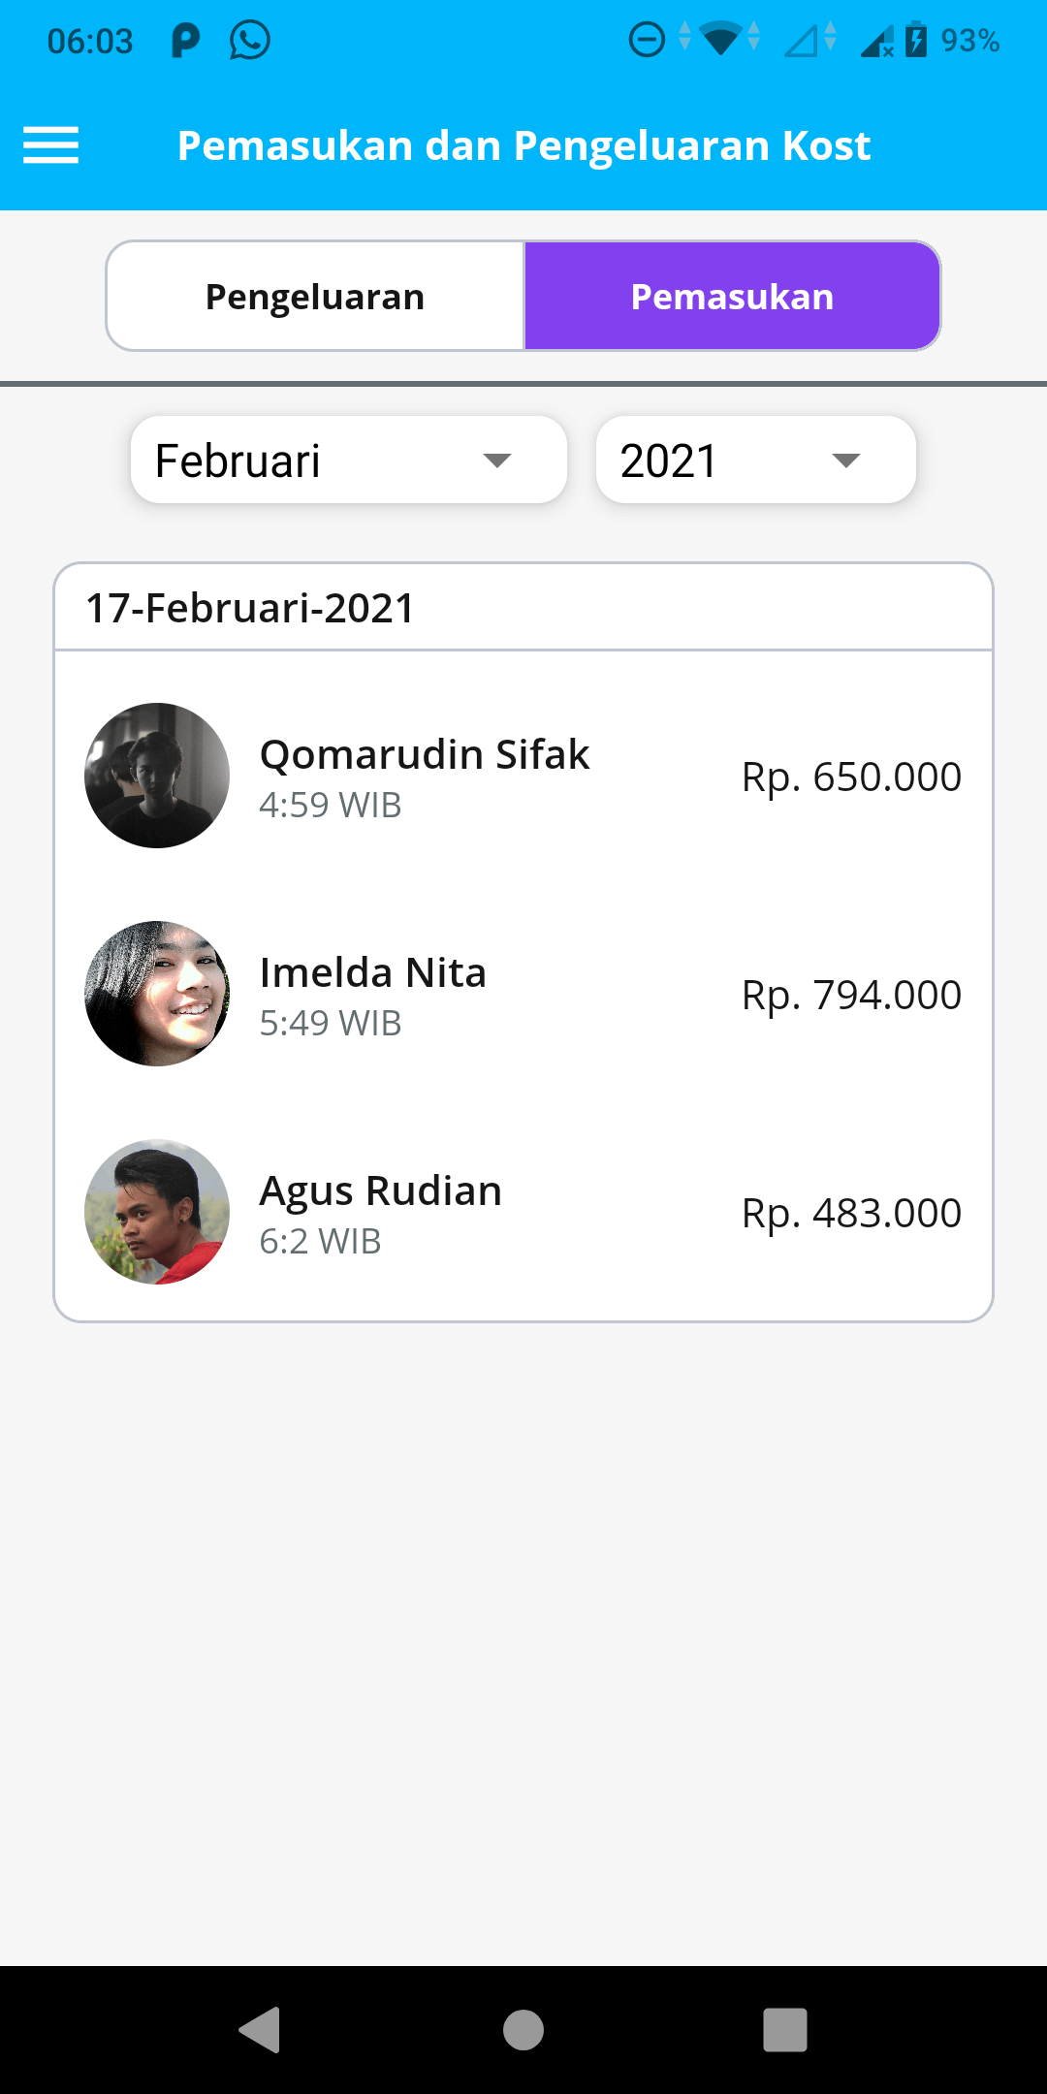
Task: Switch to the Pengeluaran tab
Action: (315, 296)
